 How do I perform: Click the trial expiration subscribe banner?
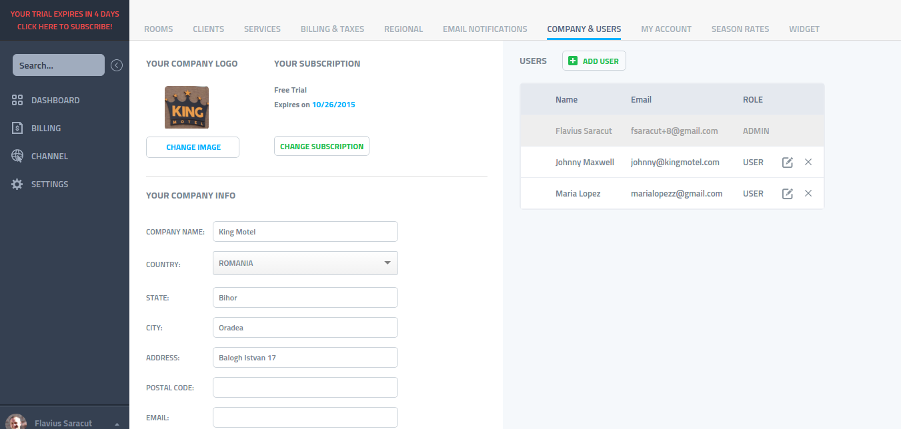[x=65, y=20]
